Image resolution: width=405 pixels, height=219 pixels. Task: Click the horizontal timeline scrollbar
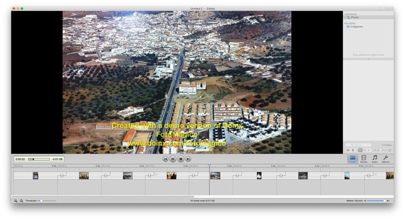(x=103, y=197)
